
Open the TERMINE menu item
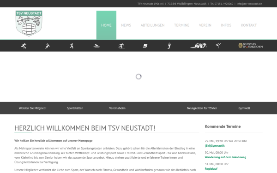tap(181, 25)
